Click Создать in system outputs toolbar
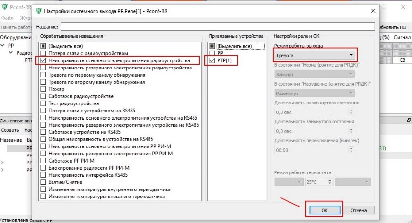 9,130
